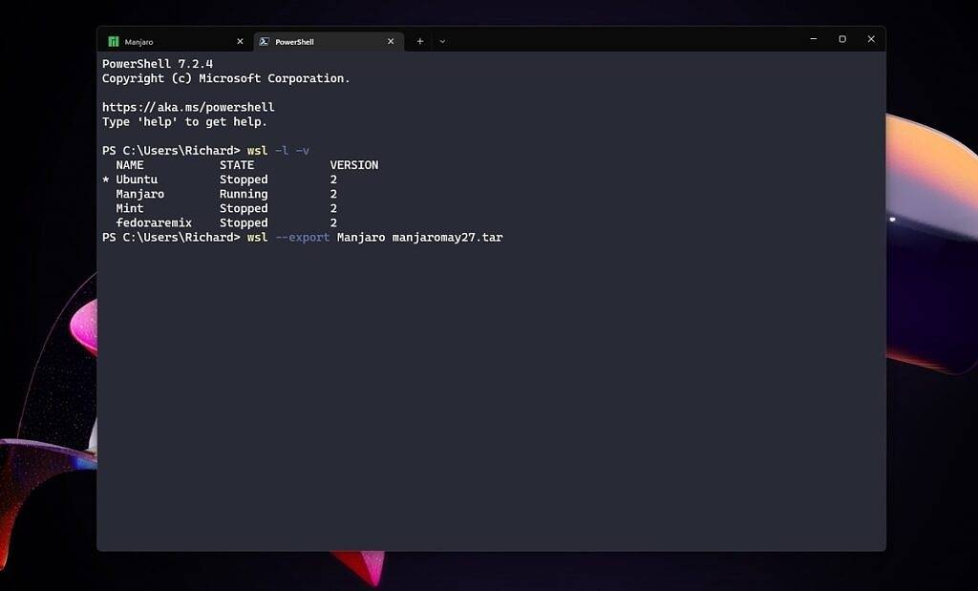Click the Running state next to Manjaro
The image size is (978, 591).
tap(244, 193)
